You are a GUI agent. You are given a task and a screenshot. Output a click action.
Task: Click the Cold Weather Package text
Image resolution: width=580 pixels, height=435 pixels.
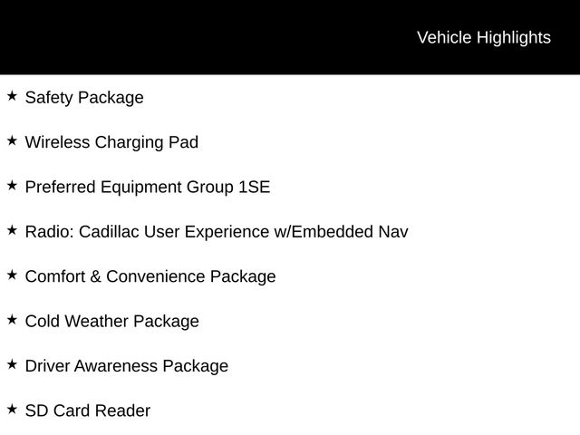tap(112, 322)
